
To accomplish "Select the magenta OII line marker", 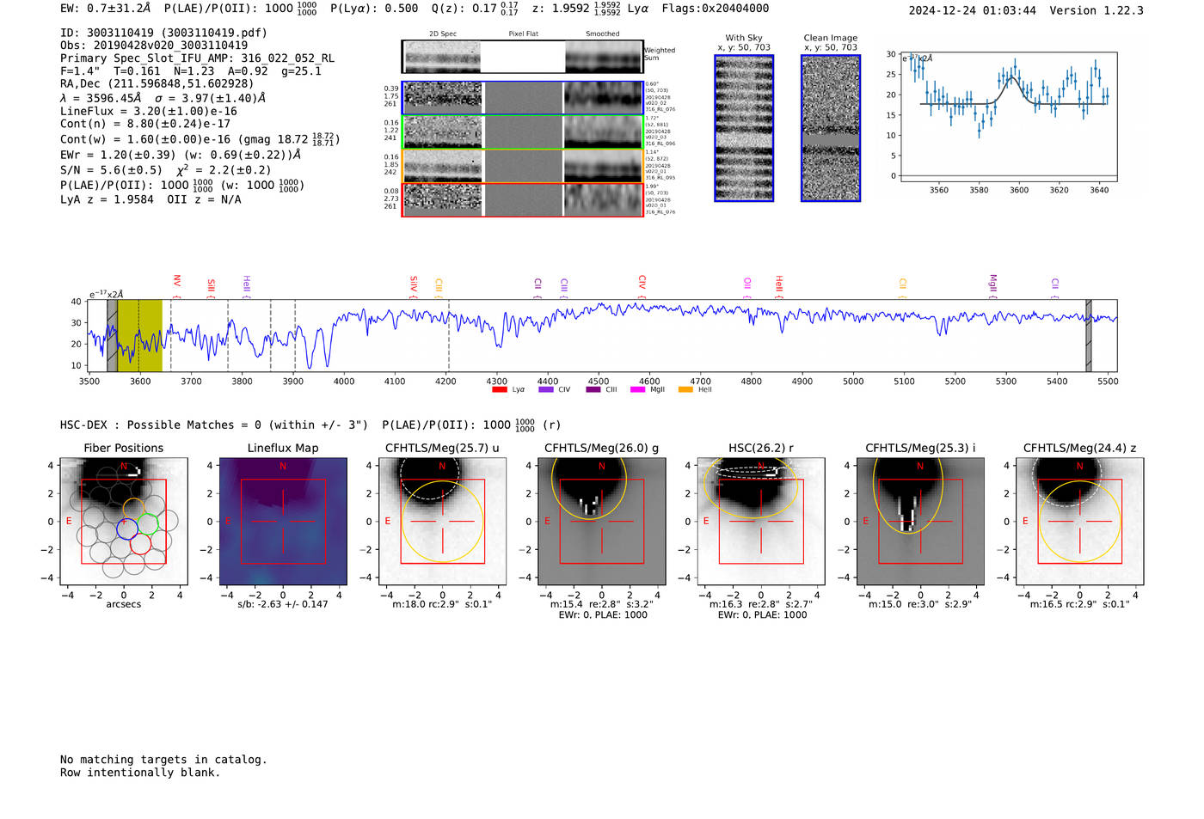I will pyautogui.click(x=747, y=287).
